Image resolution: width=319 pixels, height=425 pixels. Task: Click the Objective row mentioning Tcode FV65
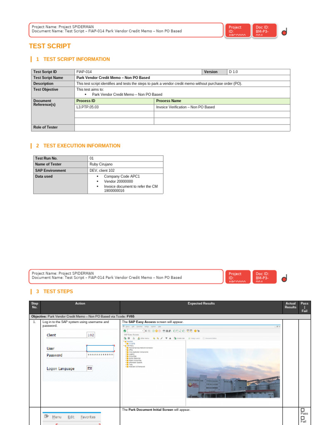click(170, 317)
